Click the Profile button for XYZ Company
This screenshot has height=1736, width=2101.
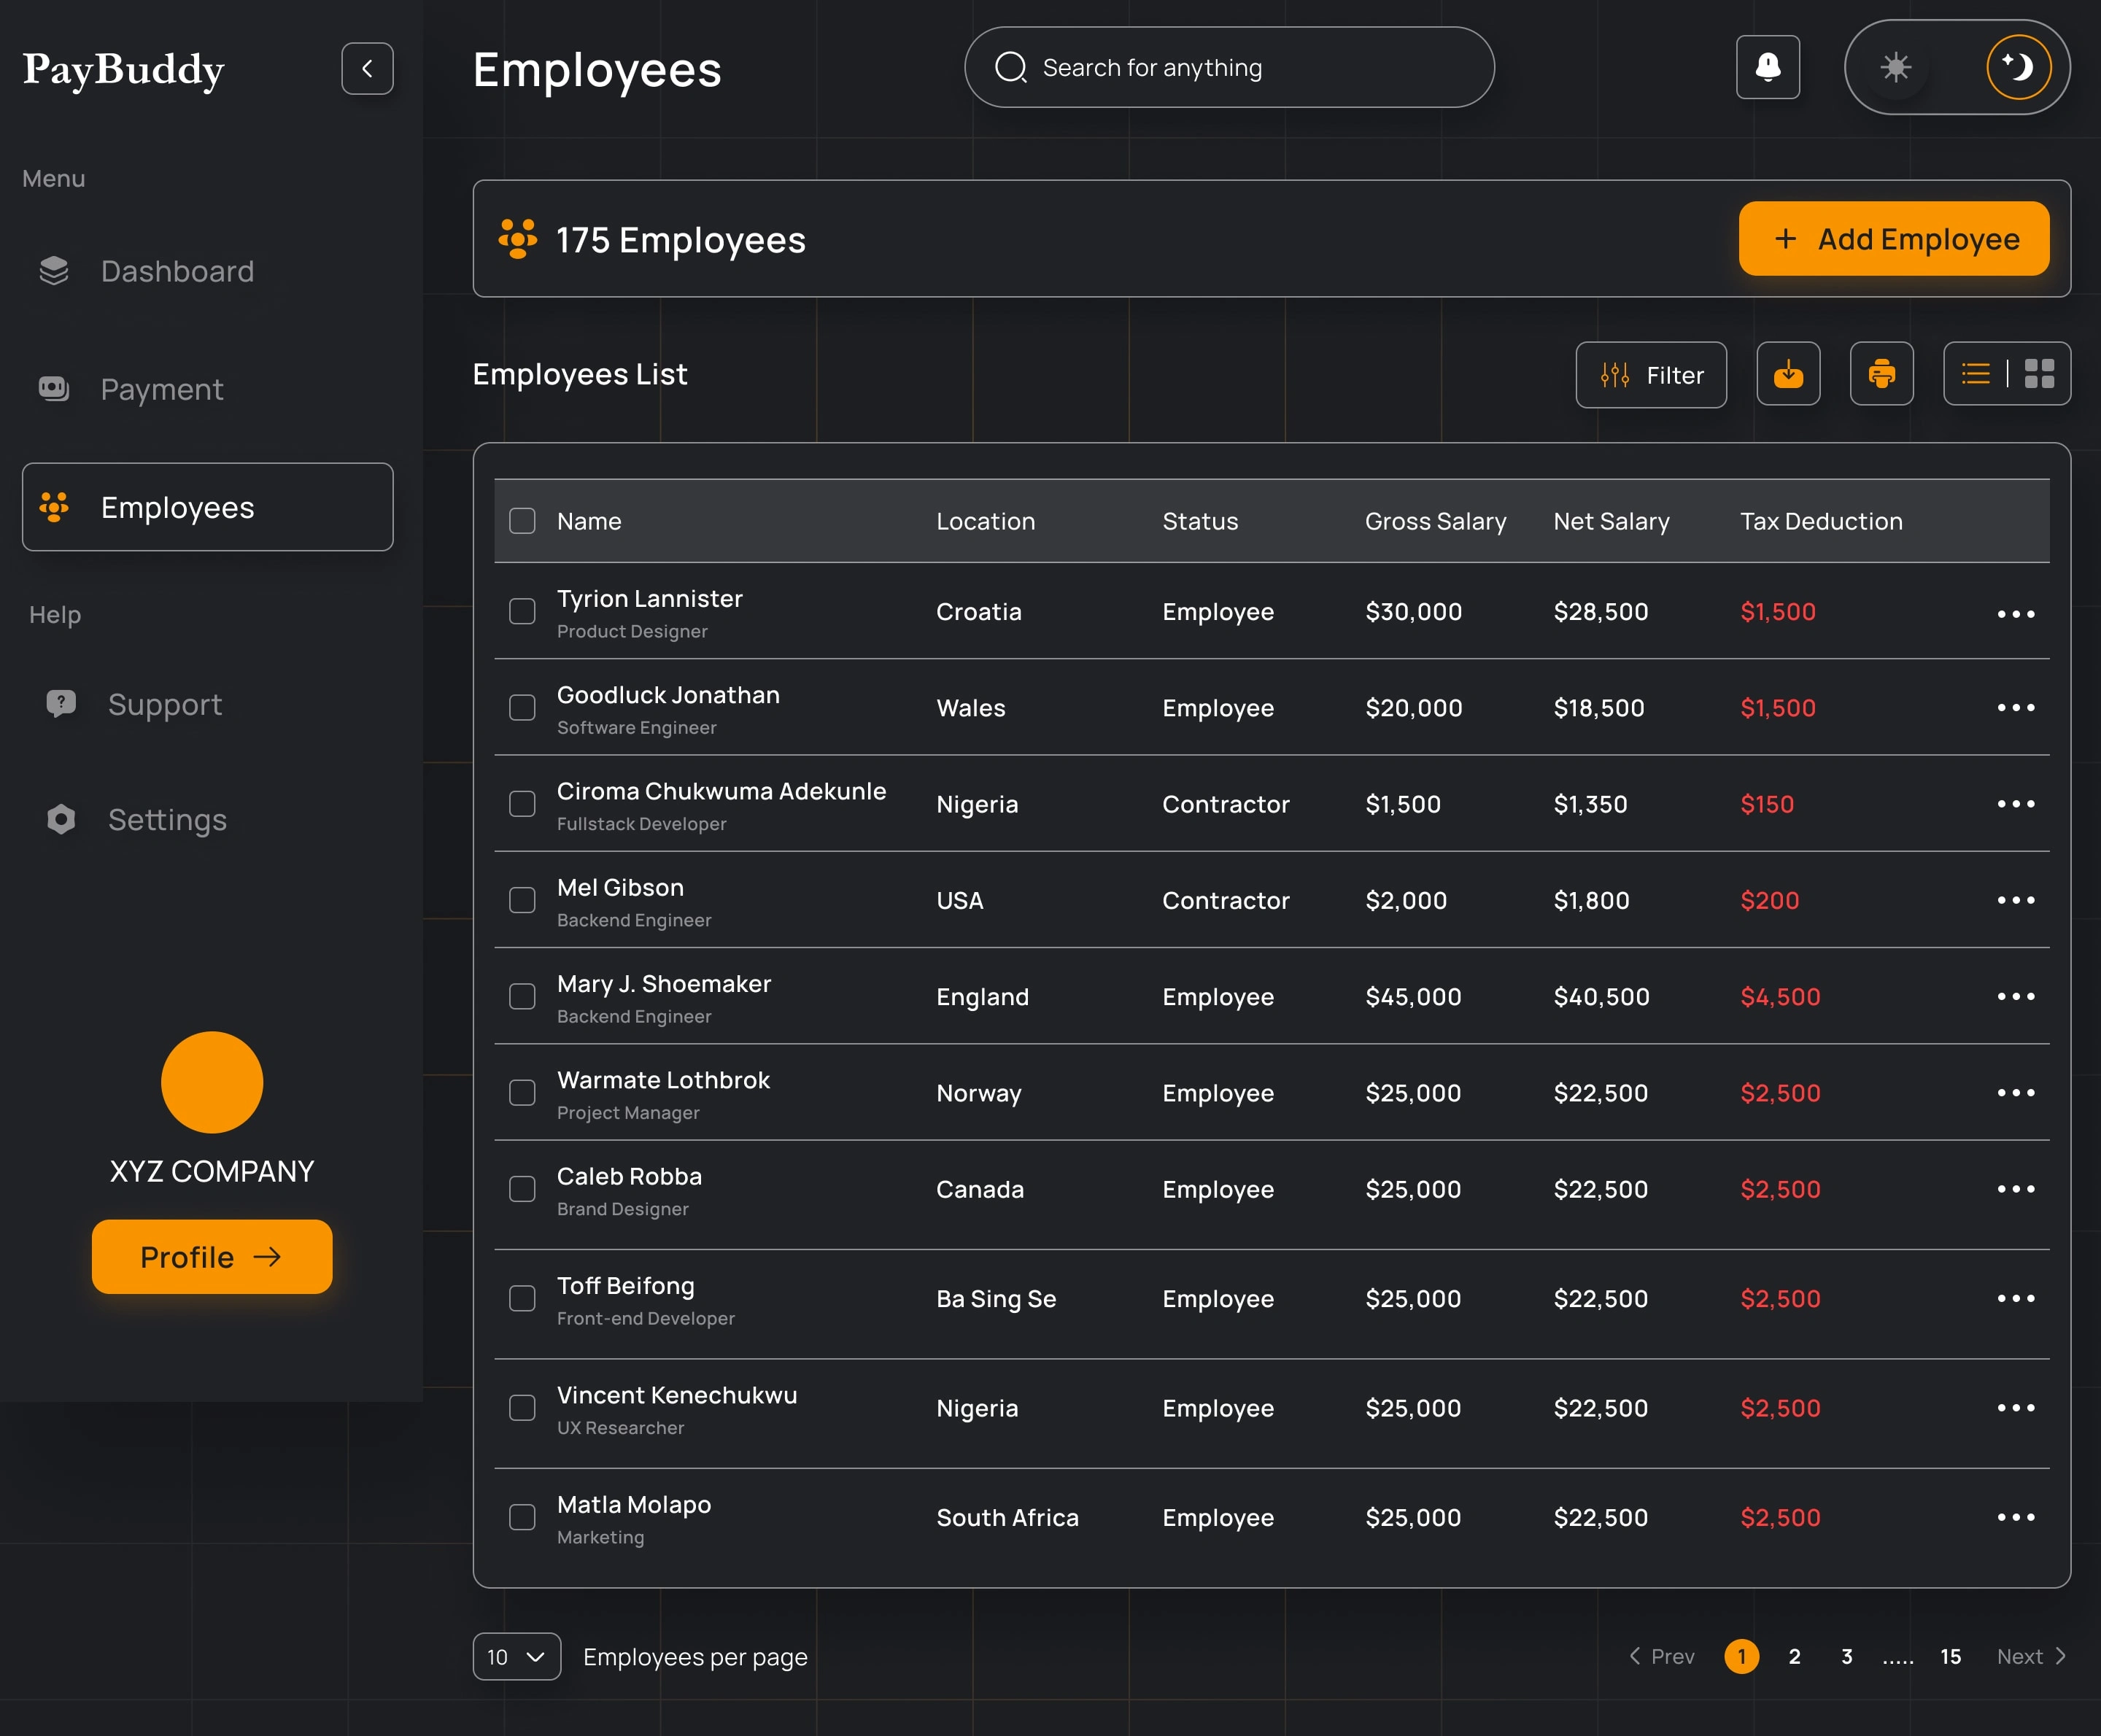pyautogui.click(x=209, y=1256)
